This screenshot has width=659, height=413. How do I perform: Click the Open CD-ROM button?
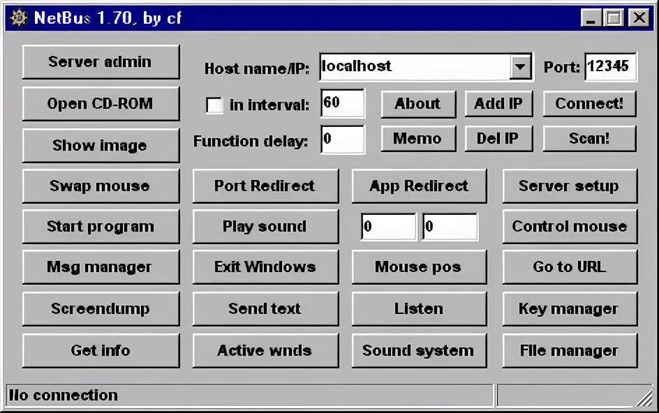(101, 104)
